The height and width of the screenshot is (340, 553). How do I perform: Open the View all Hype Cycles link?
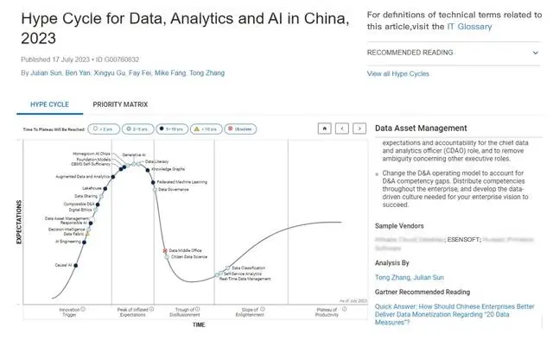398,73
